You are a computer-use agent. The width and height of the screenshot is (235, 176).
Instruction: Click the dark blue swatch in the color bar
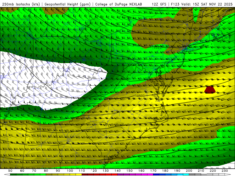[x=156, y=175]
